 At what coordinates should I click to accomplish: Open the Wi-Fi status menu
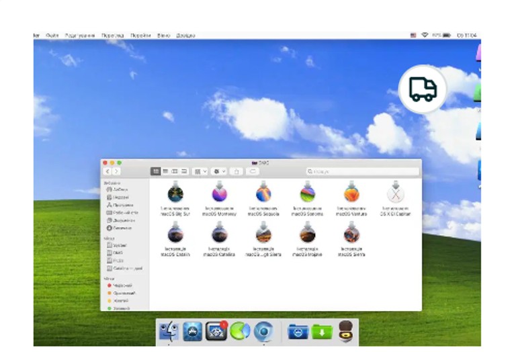coord(425,35)
